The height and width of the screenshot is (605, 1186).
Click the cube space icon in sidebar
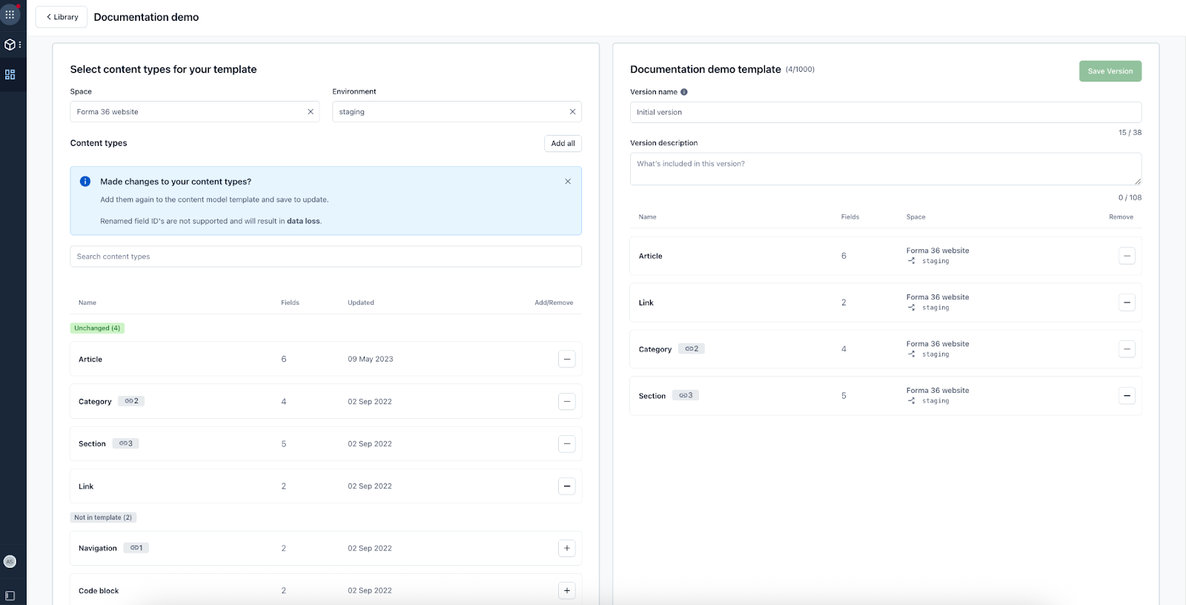[10, 44]
